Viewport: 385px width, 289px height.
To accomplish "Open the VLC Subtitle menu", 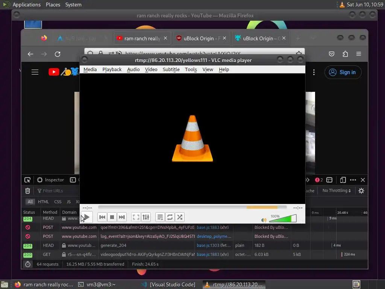I will click(171, 70).
